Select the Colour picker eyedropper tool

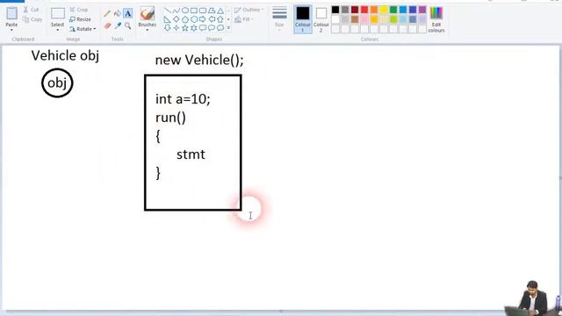(118, 25)
